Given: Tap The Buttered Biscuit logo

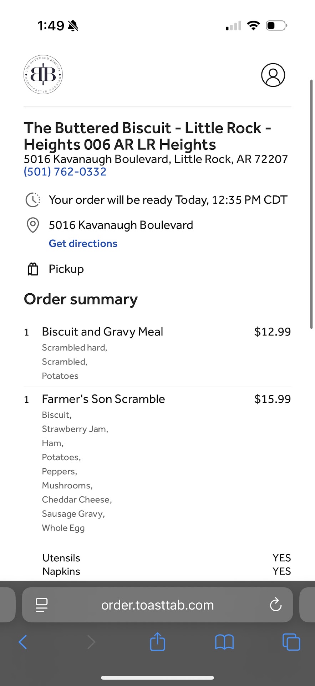Looking at the screenshot, I should coord(43,75).
